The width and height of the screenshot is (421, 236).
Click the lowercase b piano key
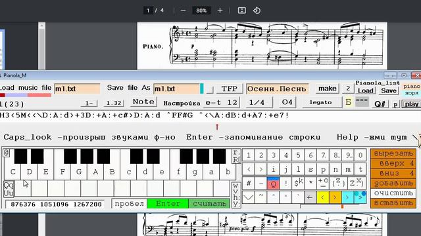click(x=228, y=172)
